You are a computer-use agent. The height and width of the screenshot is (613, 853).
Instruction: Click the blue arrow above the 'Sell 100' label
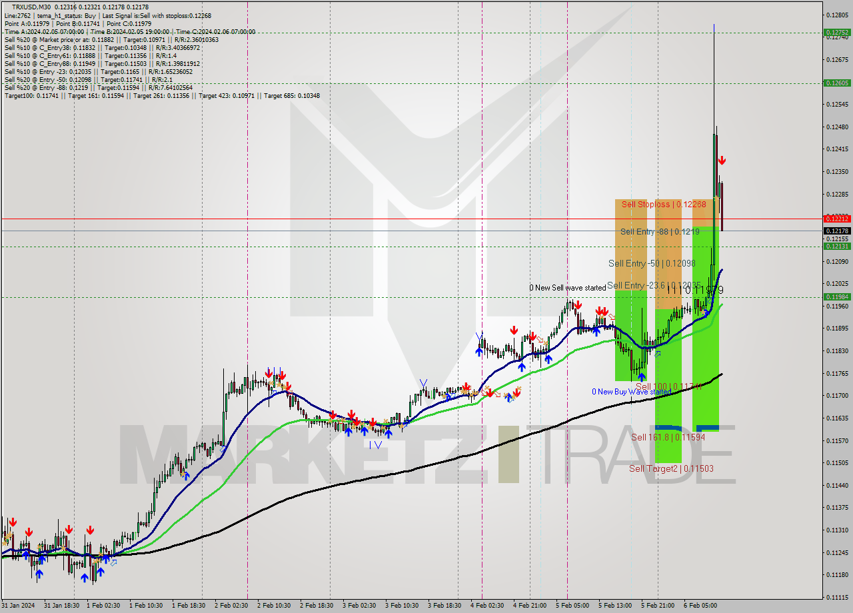pyautogui.click(x=641, y=377)
